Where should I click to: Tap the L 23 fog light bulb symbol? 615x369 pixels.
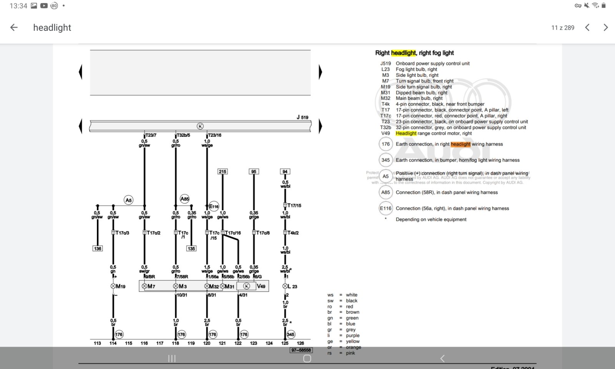click(285, 286)
